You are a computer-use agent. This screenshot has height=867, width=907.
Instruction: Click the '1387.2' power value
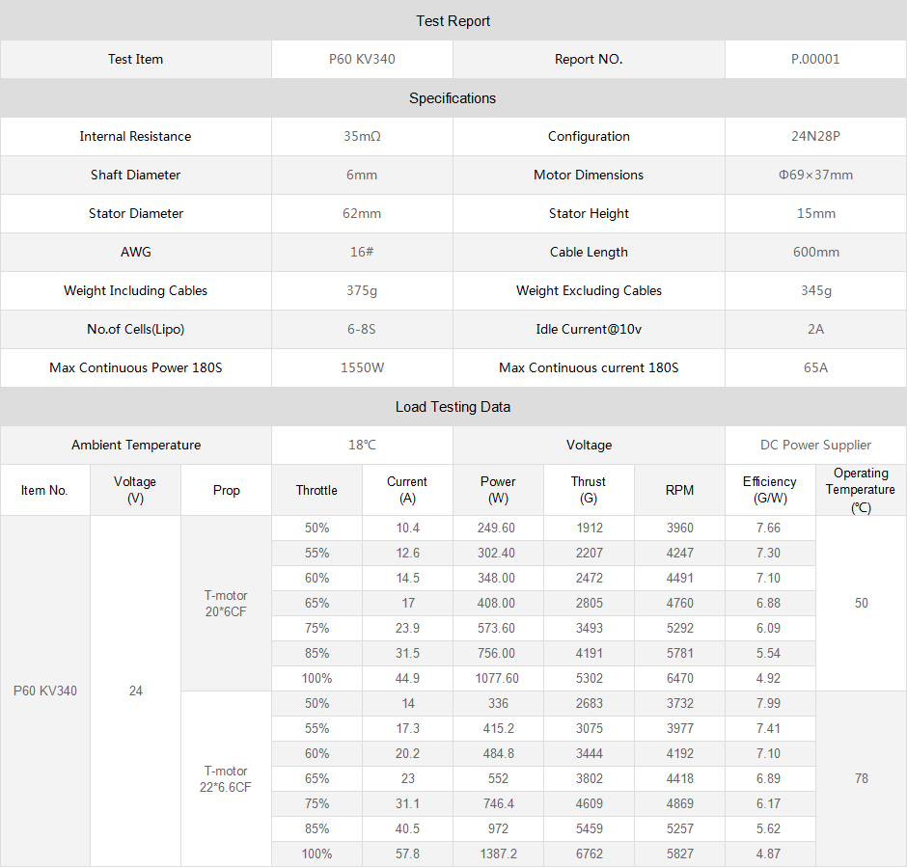click(x=499, y=854)
